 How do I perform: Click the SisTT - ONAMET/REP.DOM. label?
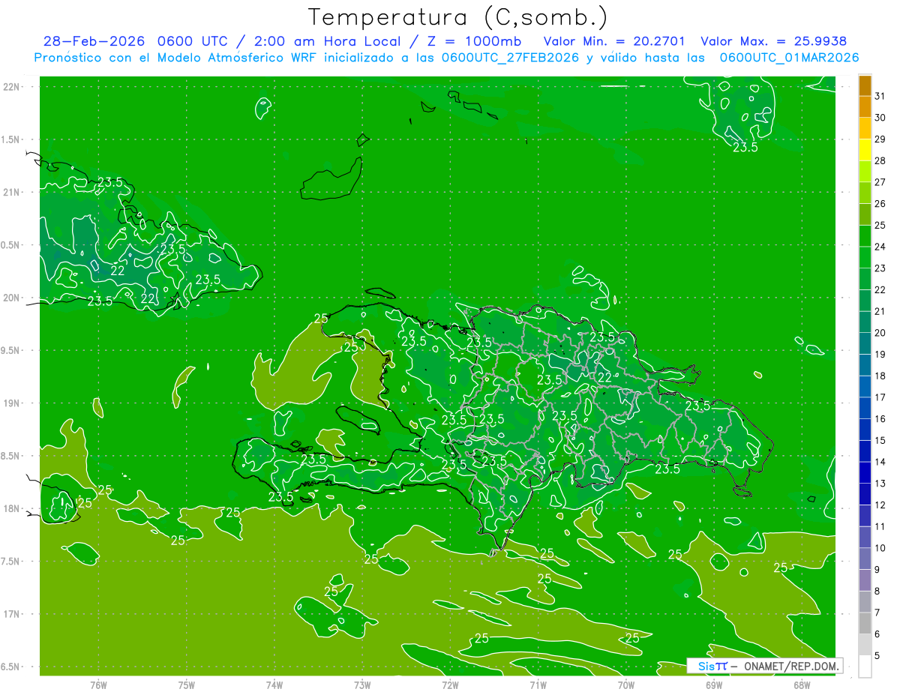(764, 666)
